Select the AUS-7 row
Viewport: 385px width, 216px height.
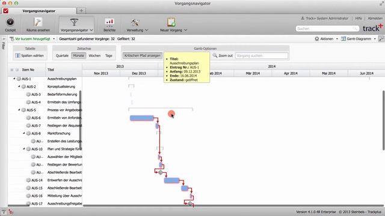[x=45, y=125]
